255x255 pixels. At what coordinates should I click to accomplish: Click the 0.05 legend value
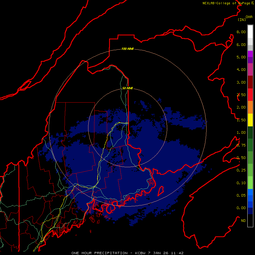pyautogui.click(x=241, y=195)
